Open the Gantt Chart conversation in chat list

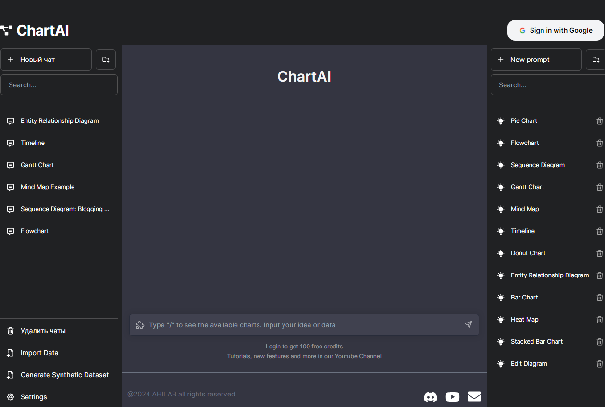(37, 165)
